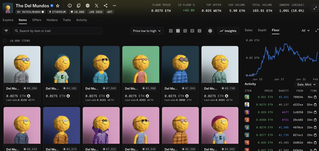The height and width of the screenshot is (151, 319).
Task: Click the JAN 2026 date tag
Action: click(x=96, y=12)
